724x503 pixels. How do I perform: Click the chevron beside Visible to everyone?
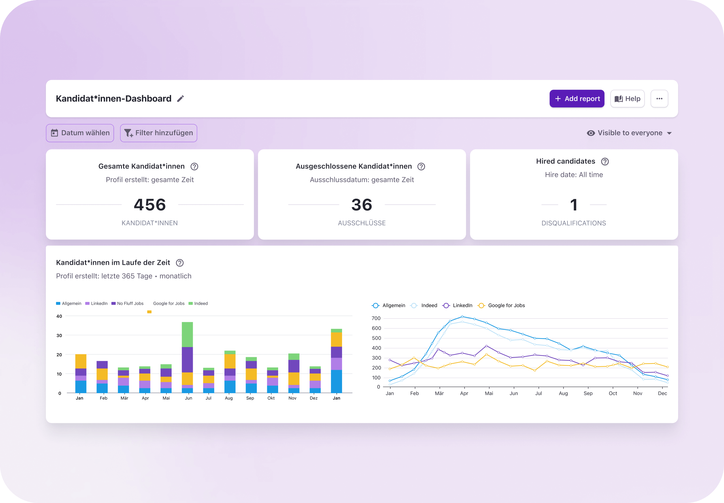click(669, 133)
